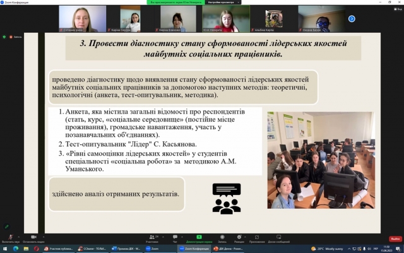Expand the arrow next to Chat
The height and width of the screenshot is (253, 404).
pyautogui.click(x=182, y=237)
